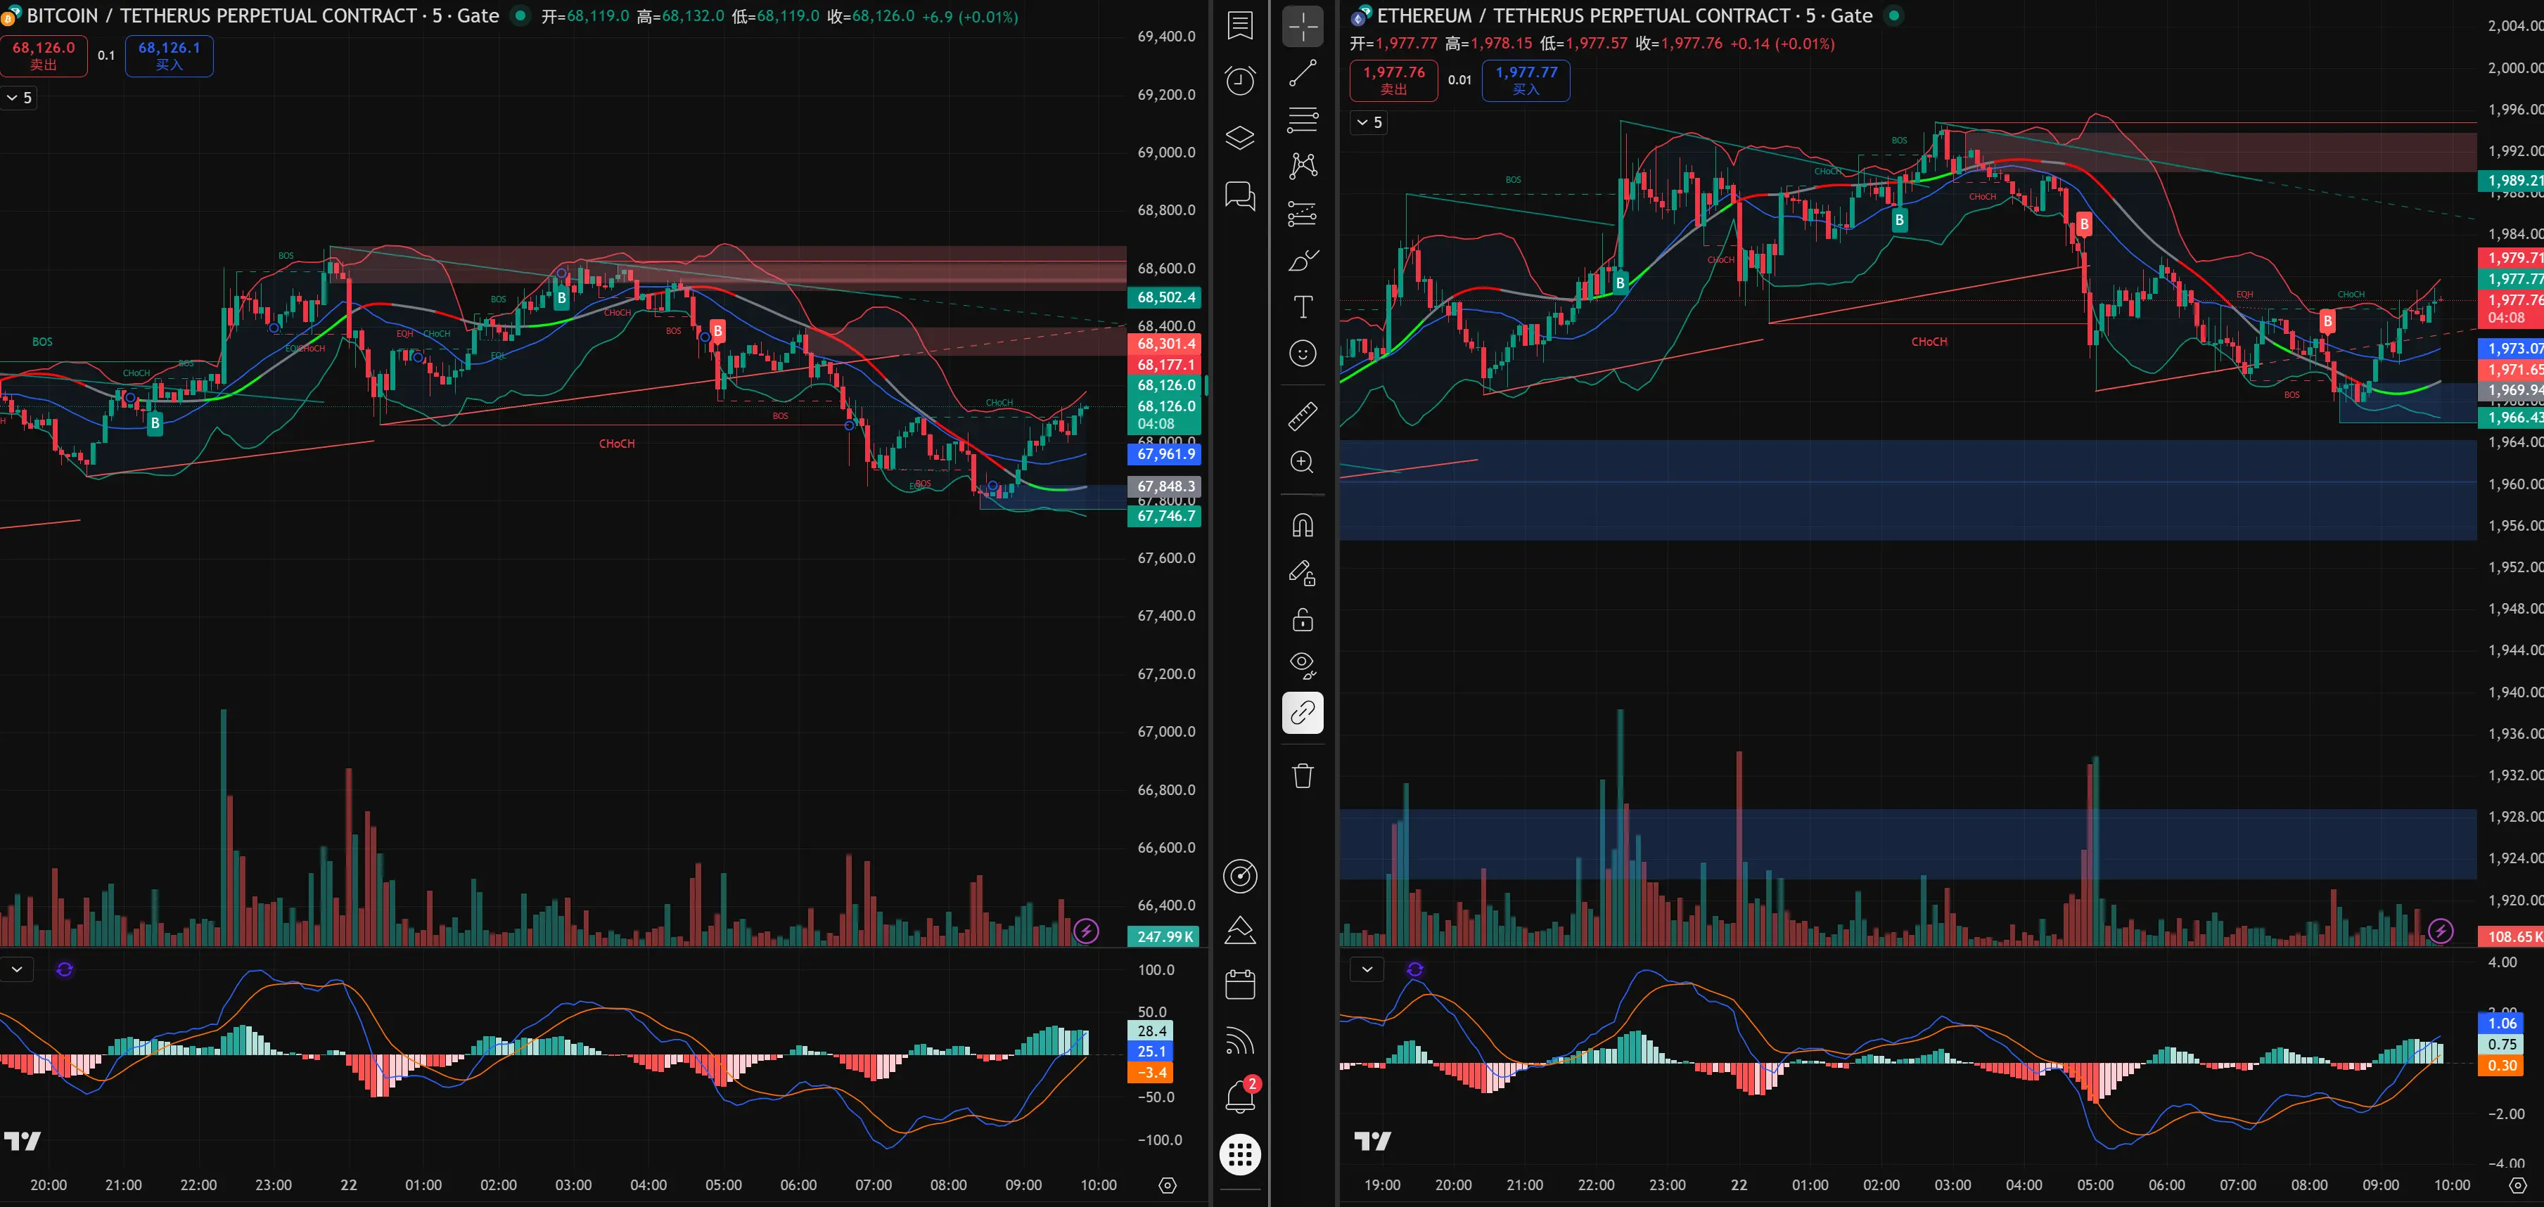Select the crosshair cursor tool
The image size is (2544, 1207).
click(1303, 27)
